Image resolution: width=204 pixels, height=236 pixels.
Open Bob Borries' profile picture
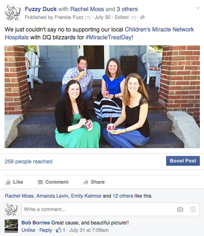[11, 226]
